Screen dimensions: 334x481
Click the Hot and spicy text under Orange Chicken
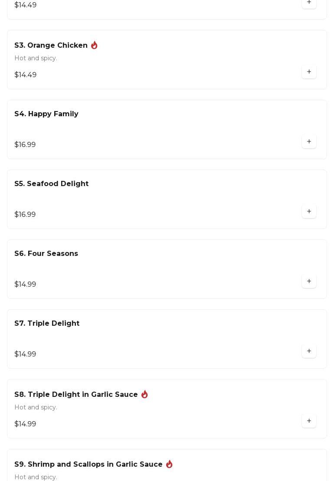point(36,58)
